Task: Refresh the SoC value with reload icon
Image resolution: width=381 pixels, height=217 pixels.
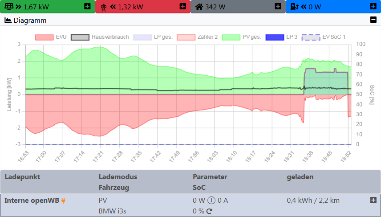Action: pos(209,211)
